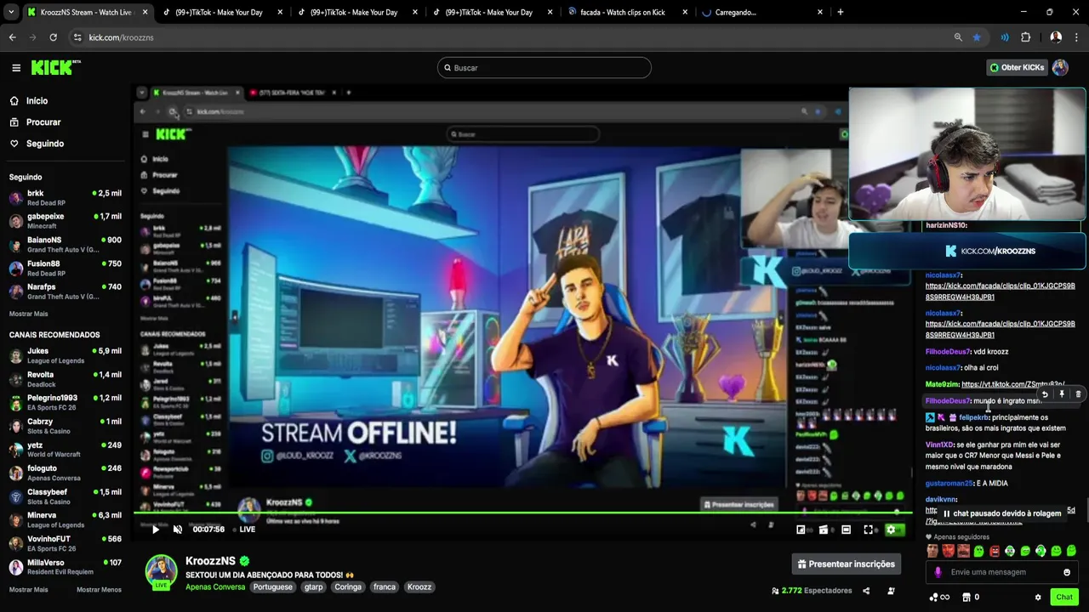Open the player settings gear

coord(891,530)
